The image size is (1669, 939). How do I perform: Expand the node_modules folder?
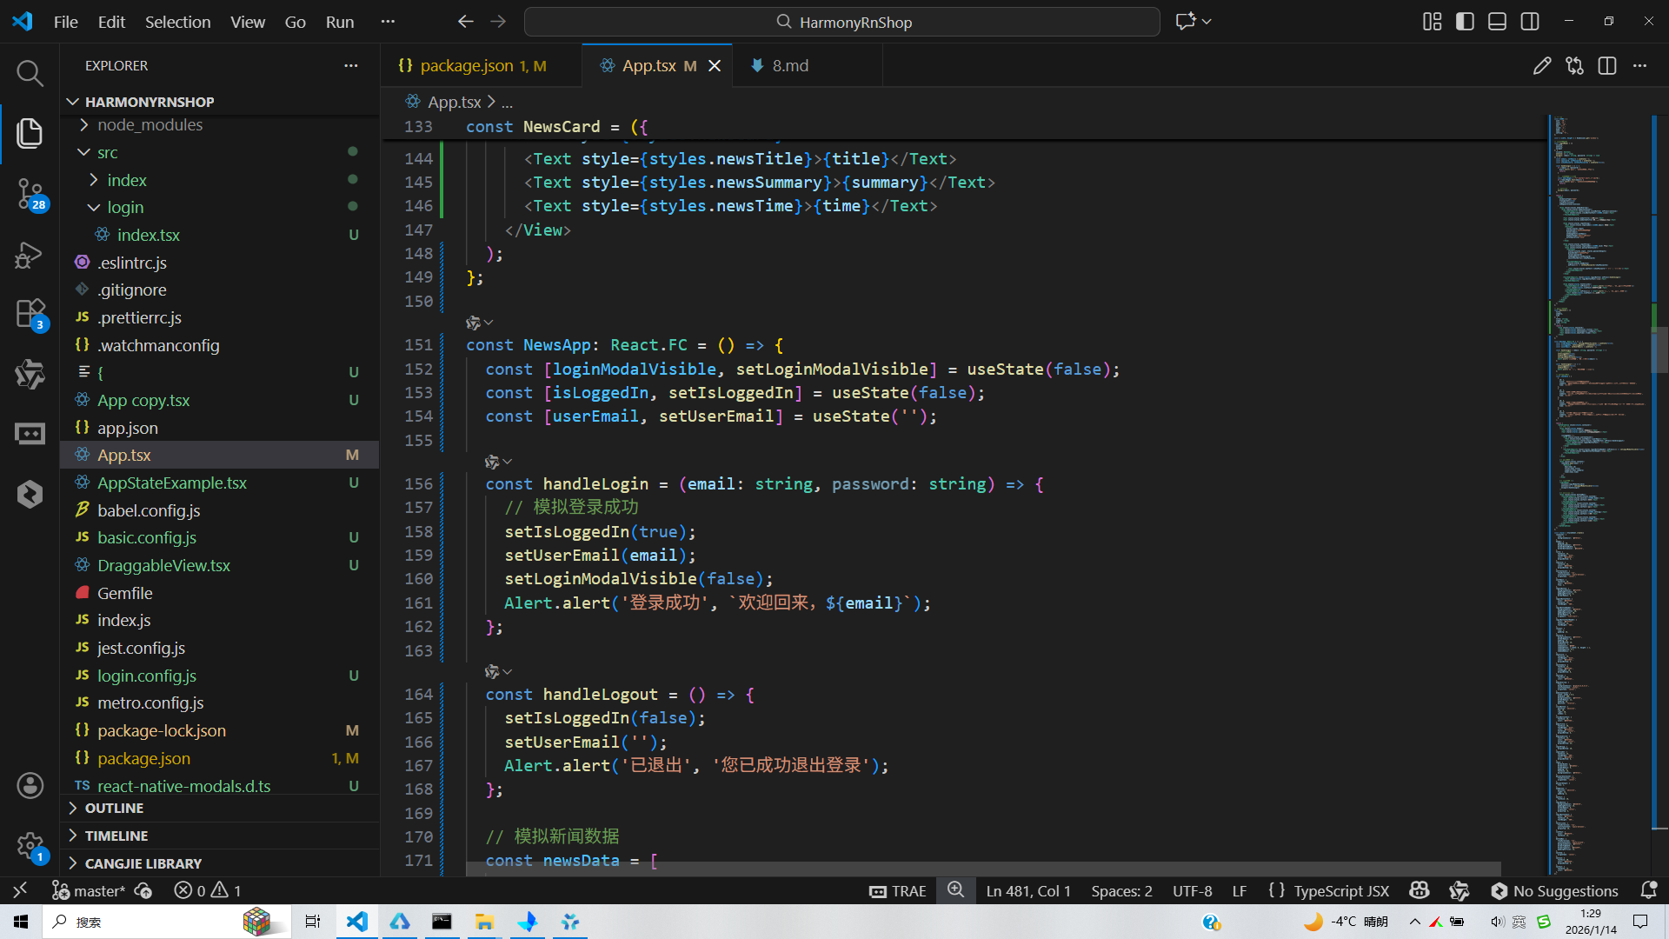coord(150,125)
